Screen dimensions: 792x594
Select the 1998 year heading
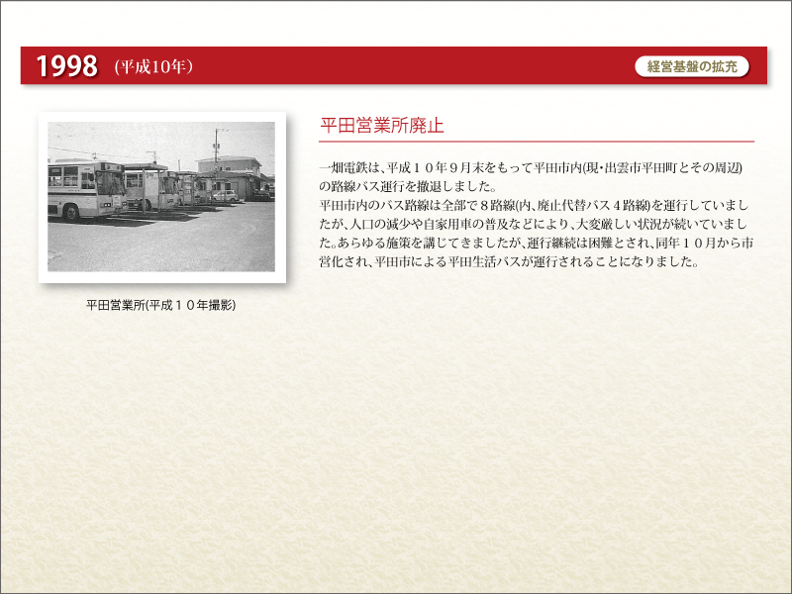point(66,66)
